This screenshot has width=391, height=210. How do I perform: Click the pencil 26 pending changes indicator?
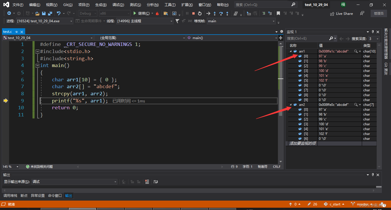(312, 204)
